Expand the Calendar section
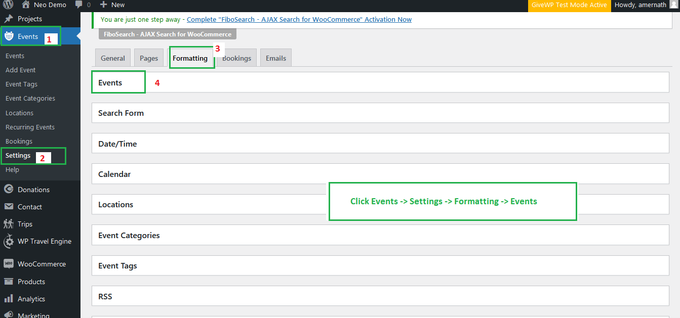This screenshot has height=318, width=680. 380,174
